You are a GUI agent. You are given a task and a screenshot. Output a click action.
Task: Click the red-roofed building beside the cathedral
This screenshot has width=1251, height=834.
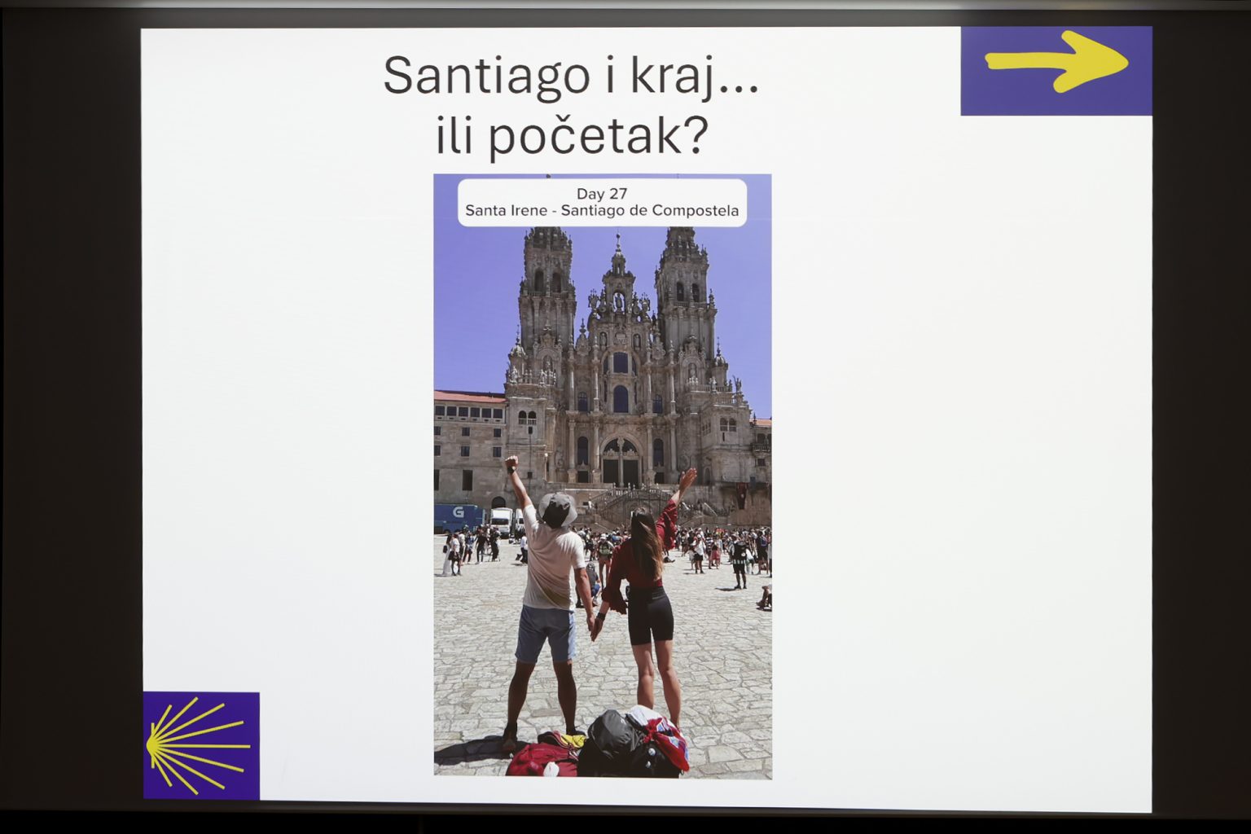pos(468,440)
